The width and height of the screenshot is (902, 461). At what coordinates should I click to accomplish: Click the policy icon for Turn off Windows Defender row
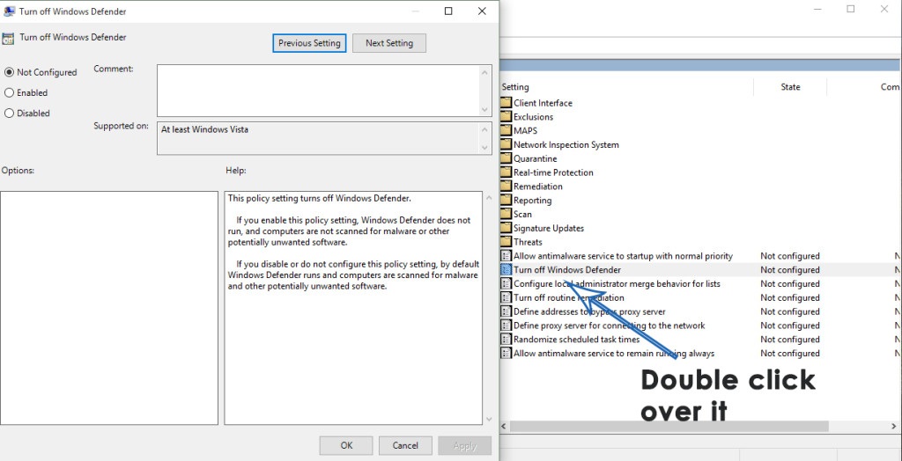pos(506,269)
